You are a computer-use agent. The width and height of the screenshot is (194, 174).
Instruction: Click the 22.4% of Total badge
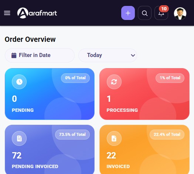[167, 134]
